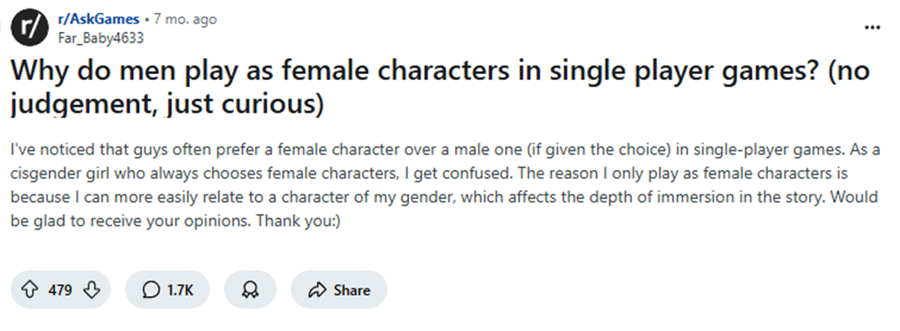Click the "7 mo. ago" timestamp
This screenshot has width=900, height=331.
point(185,19)
